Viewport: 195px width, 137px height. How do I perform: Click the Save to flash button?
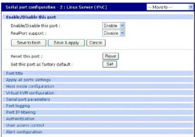pyautogui.click(x=29, y=43)
